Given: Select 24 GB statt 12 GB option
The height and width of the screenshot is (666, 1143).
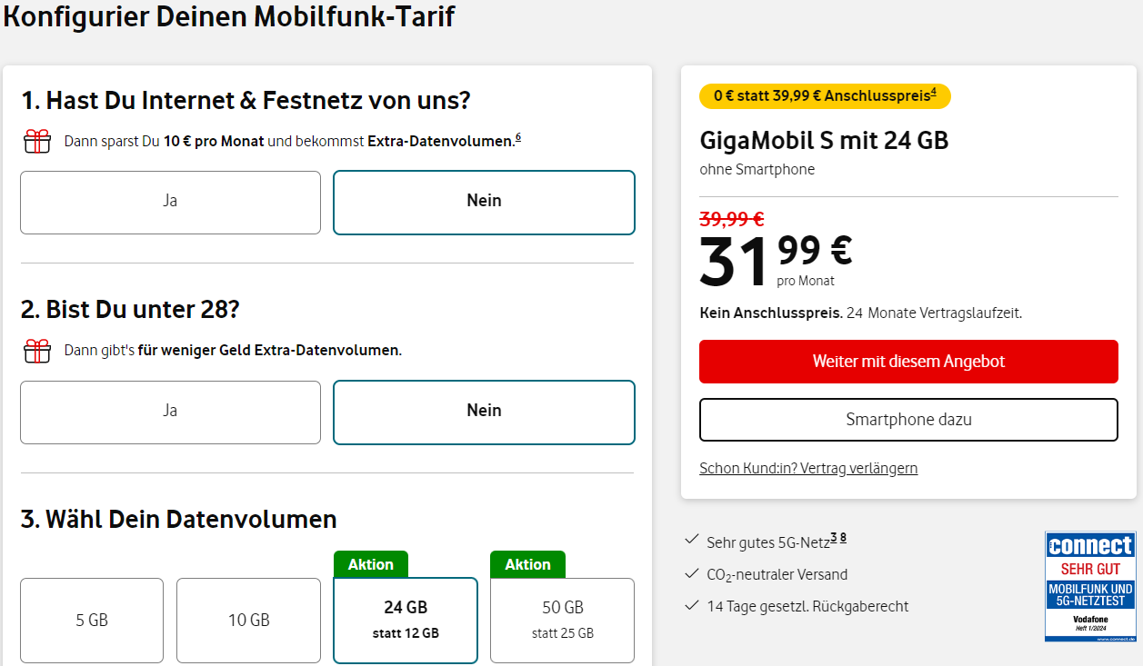Looking at the screenshot, I should click(406, 620).
